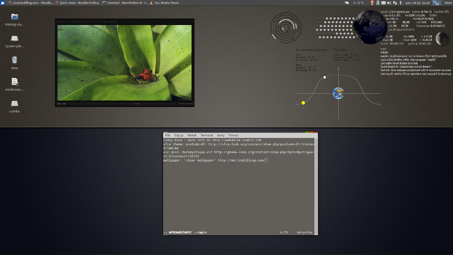Viewport: 453px width, 255px height.
Task: Click the xfce-look.org prelude-dfr URL in terminal
Action: point(261,144)
